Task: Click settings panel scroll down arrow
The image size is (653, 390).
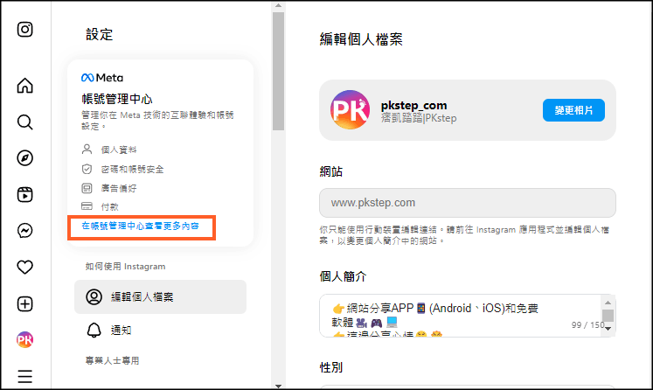Action: 278,386
